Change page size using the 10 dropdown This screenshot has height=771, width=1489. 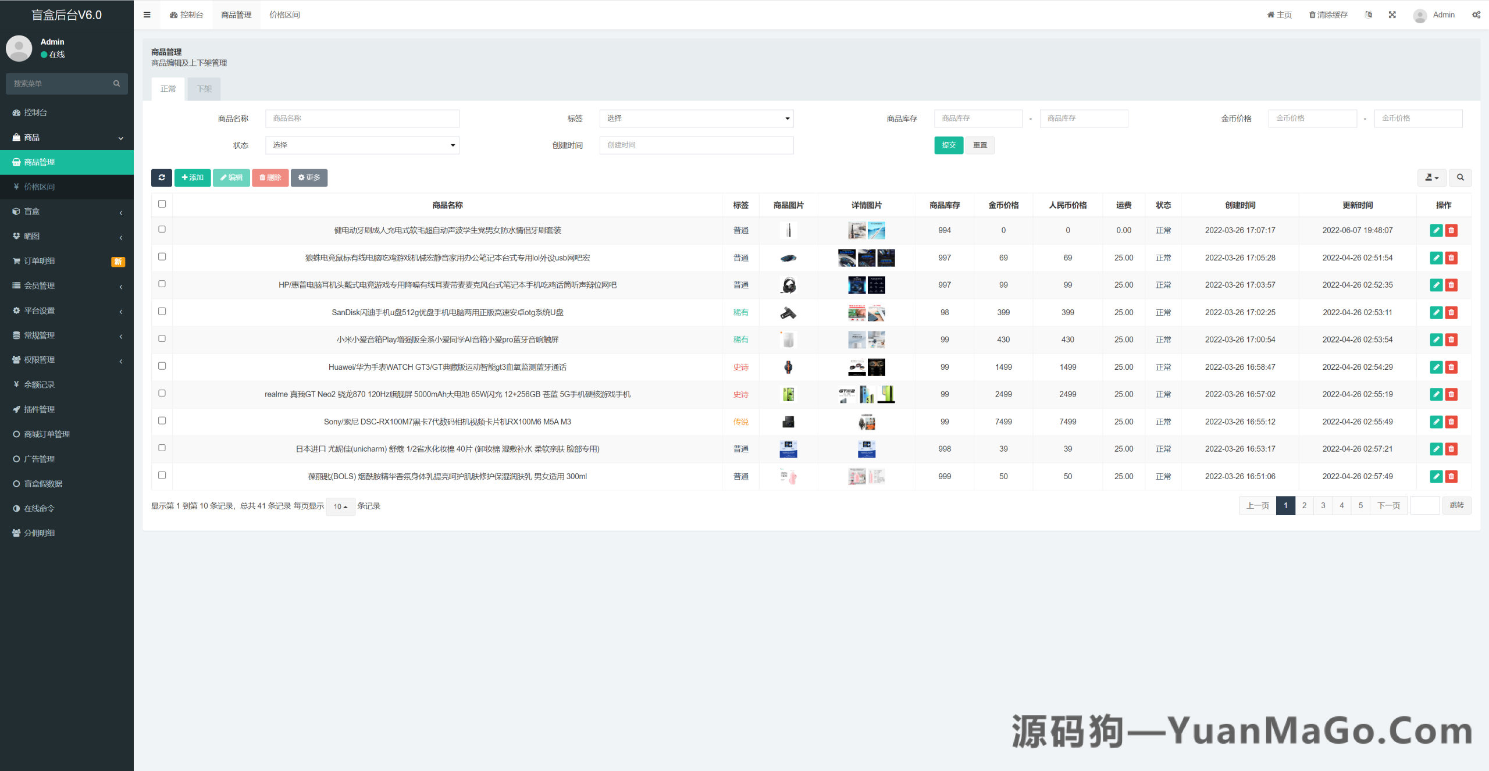pyautogui.click(x=340, y=506)
